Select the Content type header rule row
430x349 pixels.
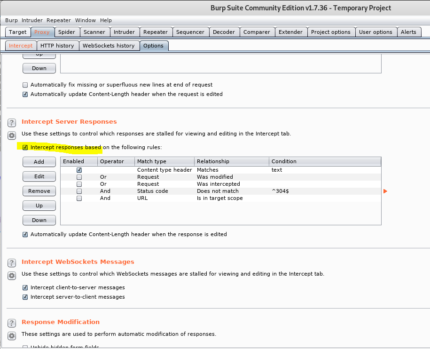[221, 170]
